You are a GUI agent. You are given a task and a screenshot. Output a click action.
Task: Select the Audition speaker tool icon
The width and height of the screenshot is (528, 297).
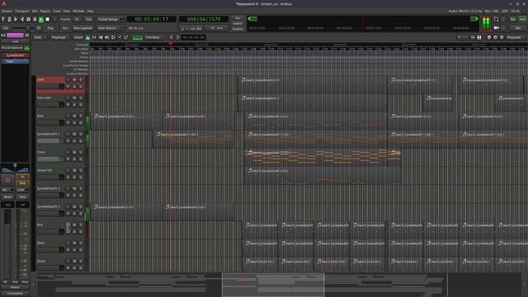107,37
